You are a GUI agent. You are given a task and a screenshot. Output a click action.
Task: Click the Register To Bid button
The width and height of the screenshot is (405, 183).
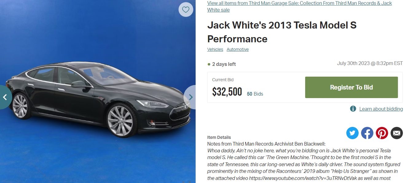(x=351, y=87)
